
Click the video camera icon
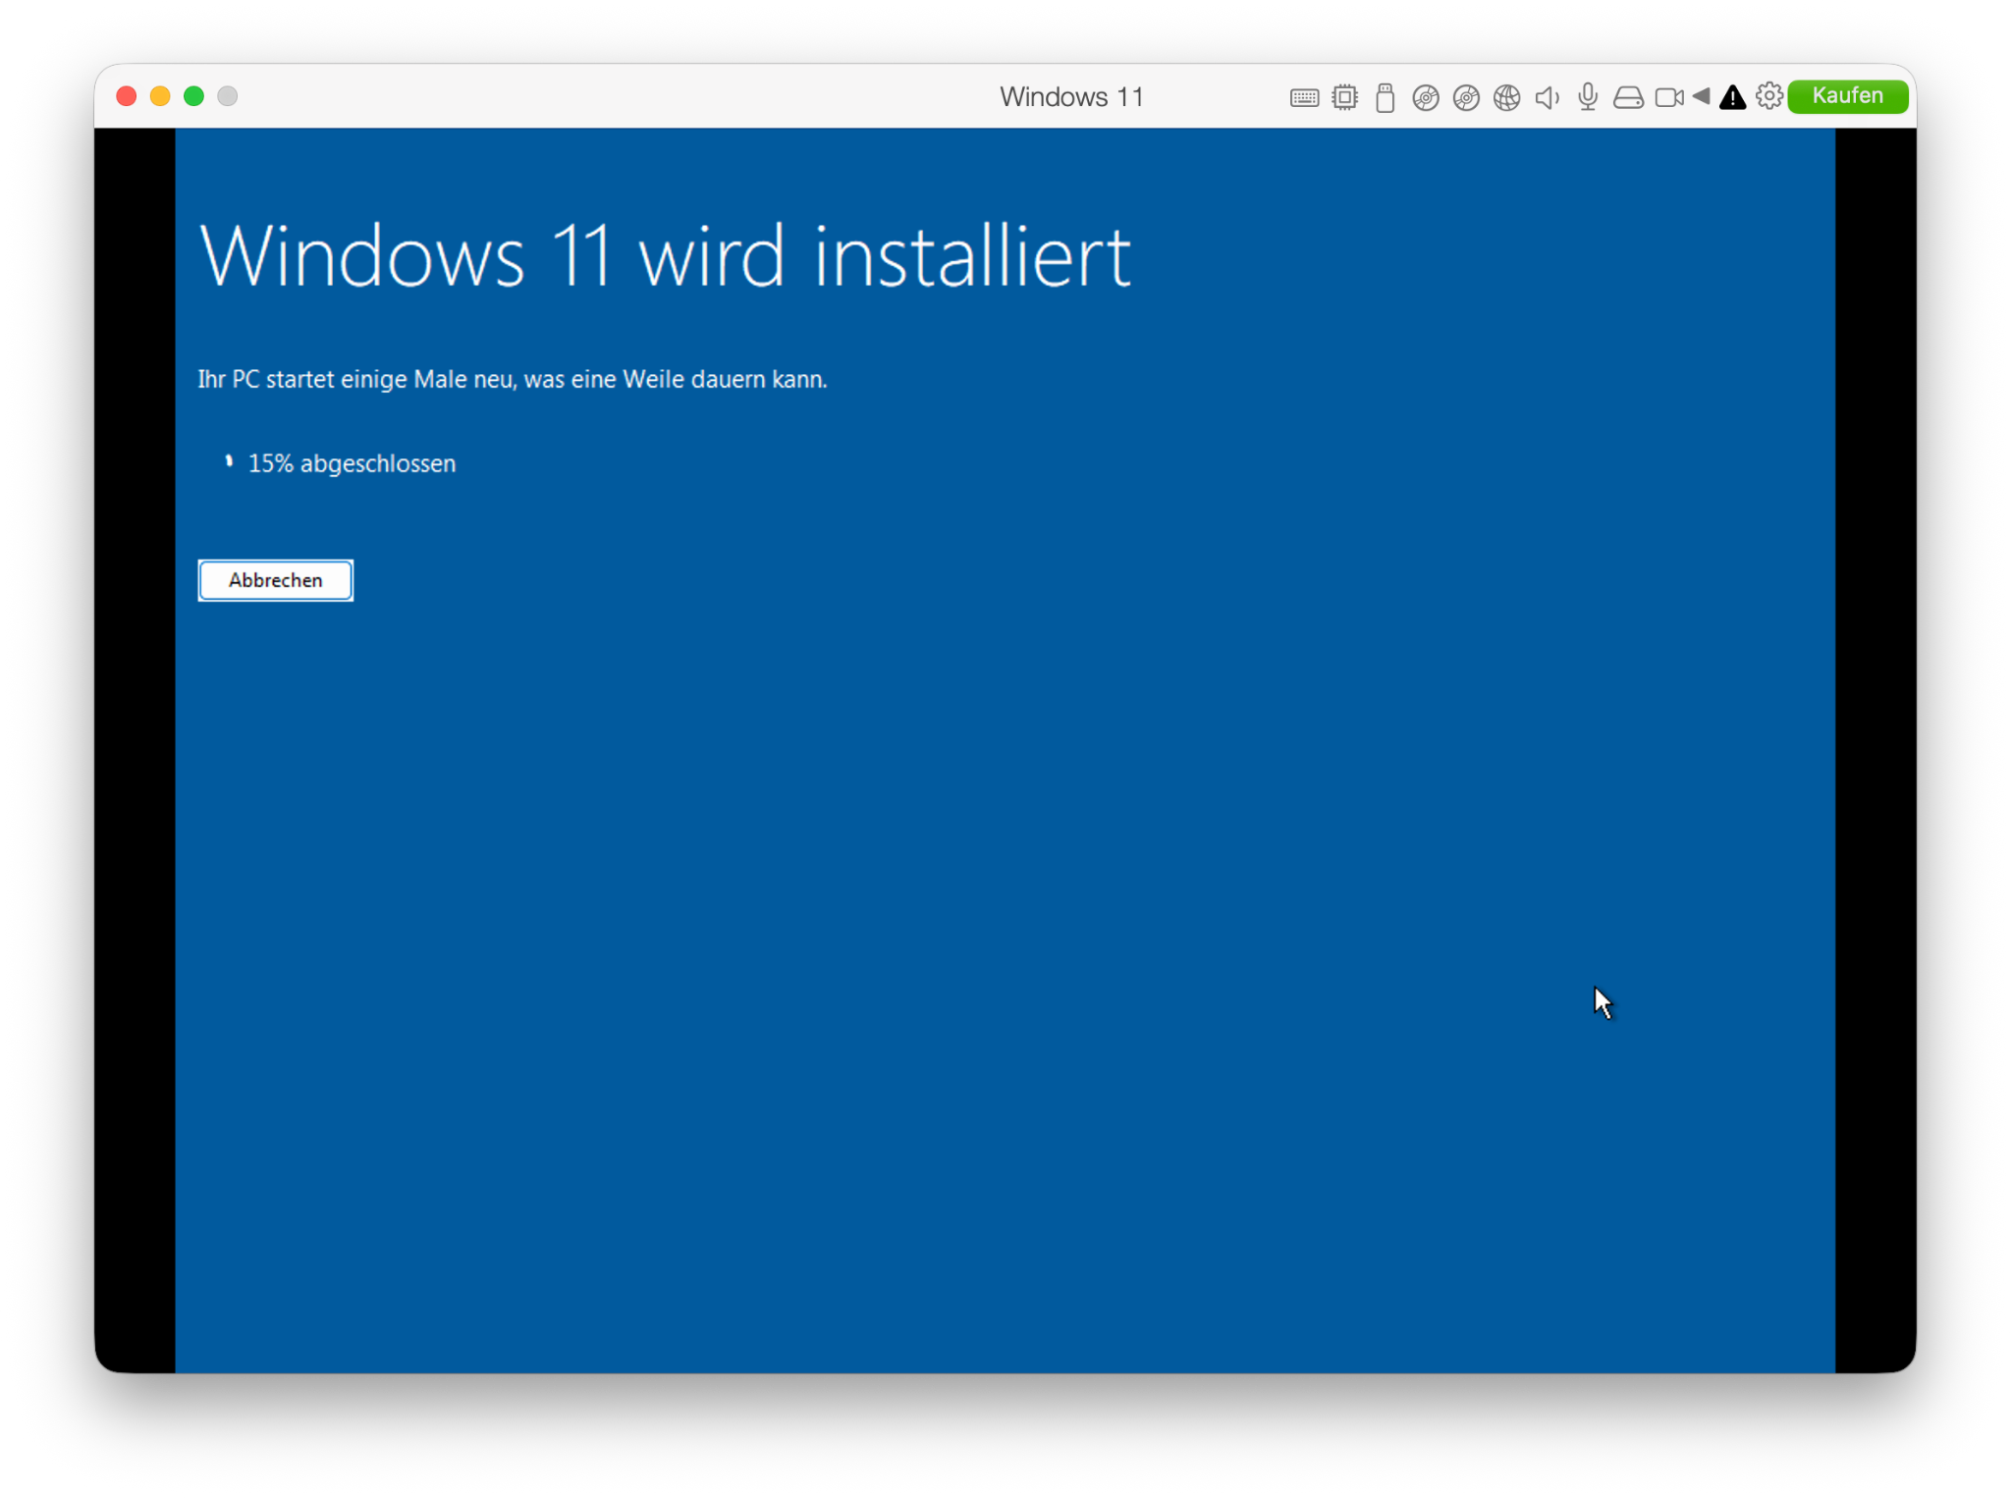coord(1669,97)
